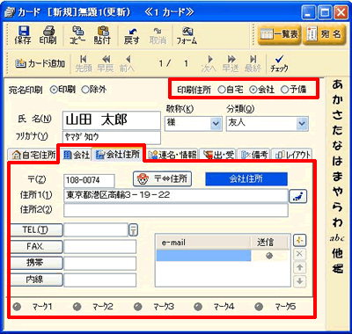Toggle the チェック mark icon
Viewport: 352px width, 334px height.
click(279, 63)
